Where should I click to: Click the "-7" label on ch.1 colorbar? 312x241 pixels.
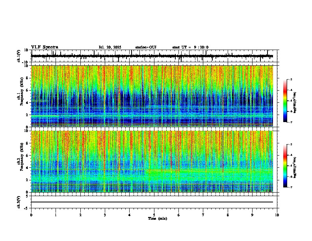click(x=290, y=122)
